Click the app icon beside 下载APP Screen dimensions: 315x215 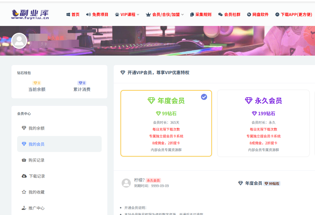pyautogui.click(x=277, y=15)
